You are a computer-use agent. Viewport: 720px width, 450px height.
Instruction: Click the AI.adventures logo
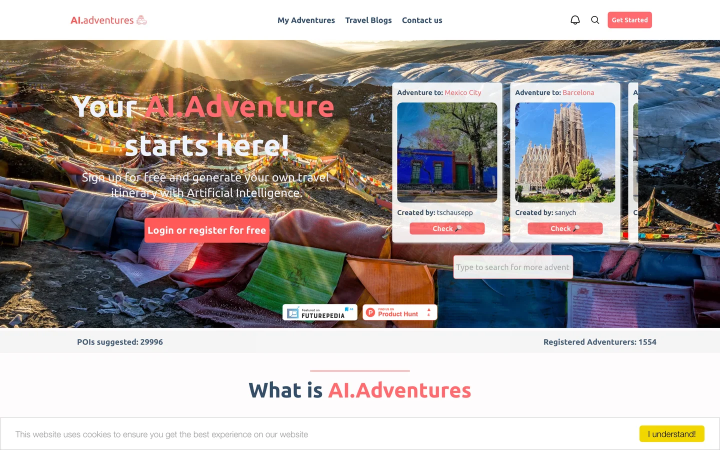[x=108, y=20]
